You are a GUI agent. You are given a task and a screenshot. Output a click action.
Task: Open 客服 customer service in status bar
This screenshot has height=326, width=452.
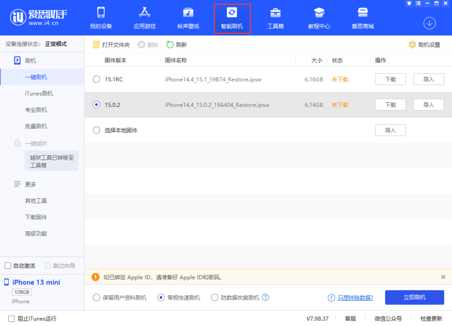(351, 319)
